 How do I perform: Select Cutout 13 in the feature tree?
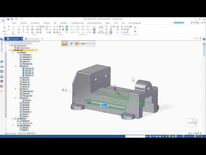click(26, 62)
